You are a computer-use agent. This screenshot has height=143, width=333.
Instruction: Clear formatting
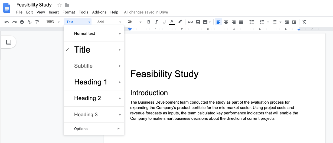pos(304,22)
